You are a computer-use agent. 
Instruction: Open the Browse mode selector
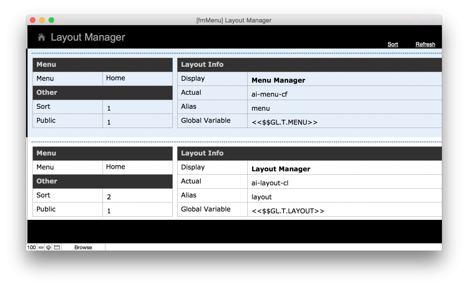(x=83, y=247)
